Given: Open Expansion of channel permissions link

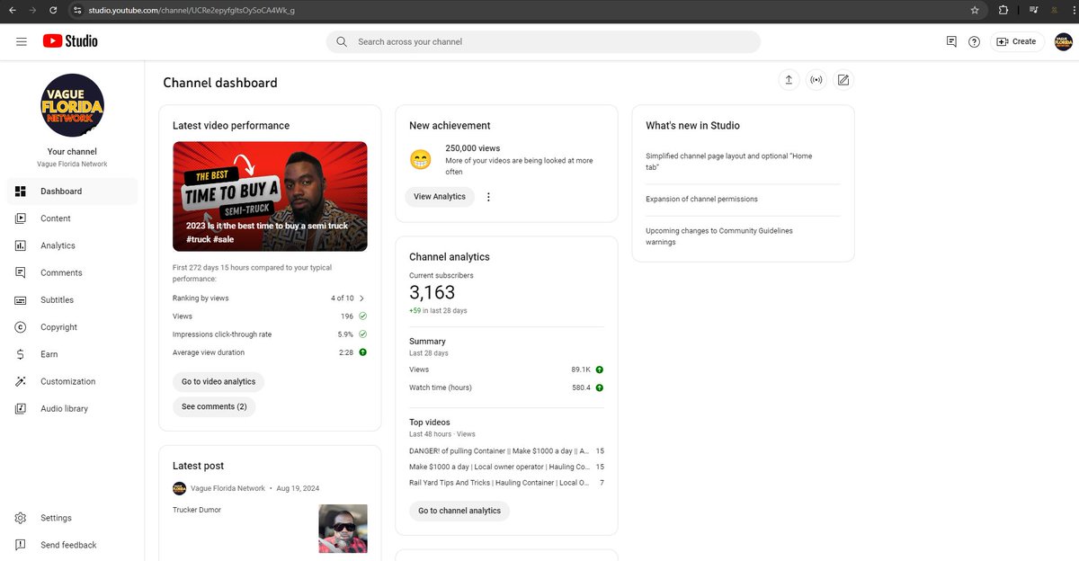Looking at the screenshot, I should (x=701, y=199).
